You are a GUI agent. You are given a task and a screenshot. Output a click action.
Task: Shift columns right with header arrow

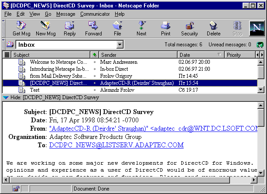[x=262, y=55]
